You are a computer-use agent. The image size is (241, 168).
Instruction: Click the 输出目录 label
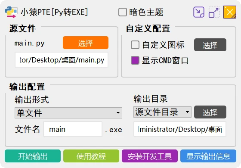click(x=151, y=99)
